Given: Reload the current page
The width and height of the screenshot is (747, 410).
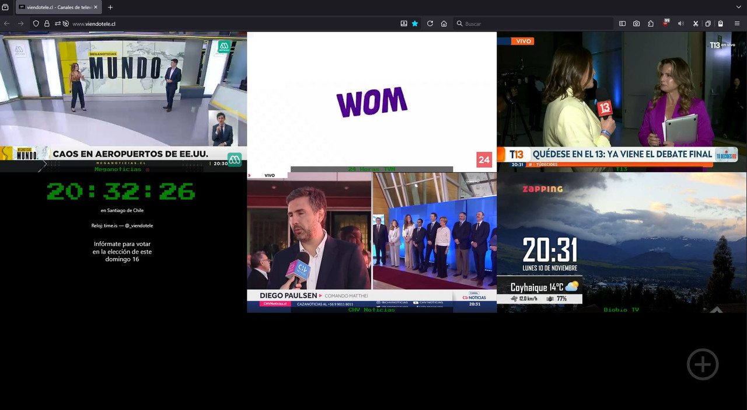Looking at the screenshot, I should click(430, 23).
